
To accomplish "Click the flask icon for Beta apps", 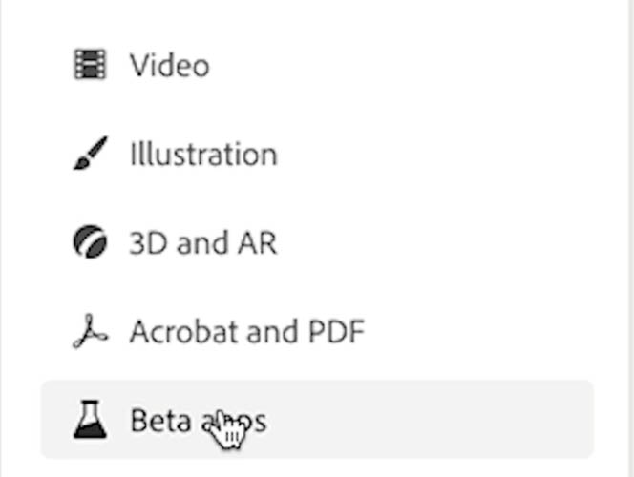I will [90, 419].
